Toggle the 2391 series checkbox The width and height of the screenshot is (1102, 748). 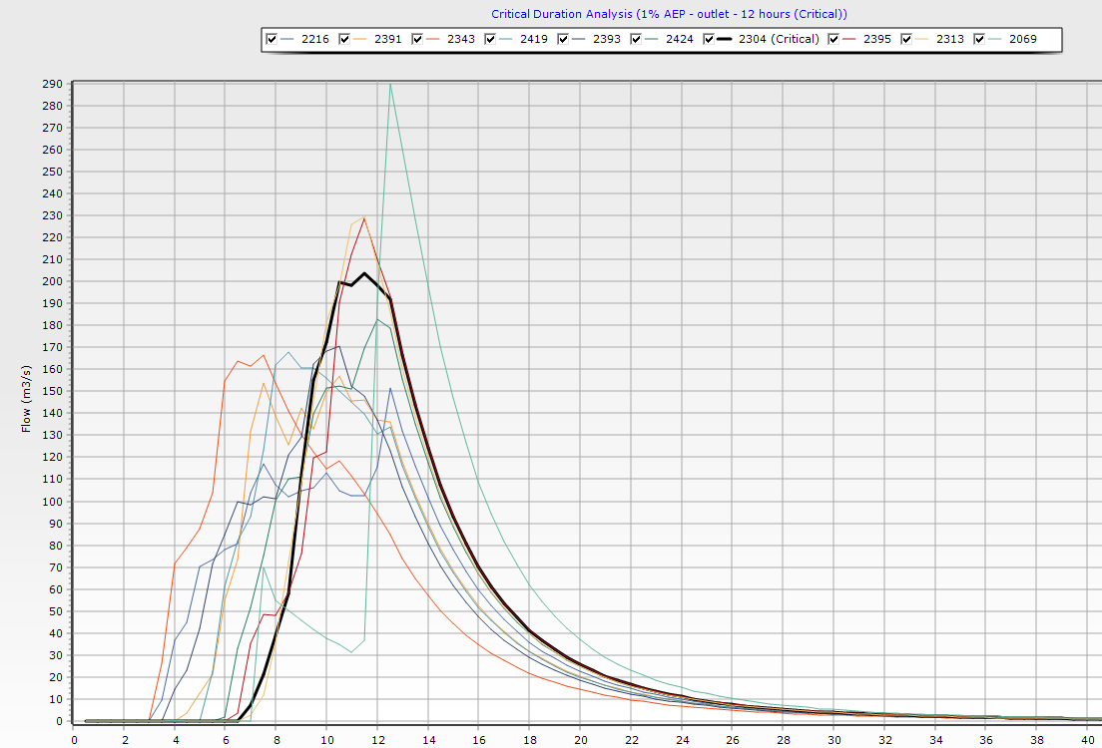[x=344, y=40]
